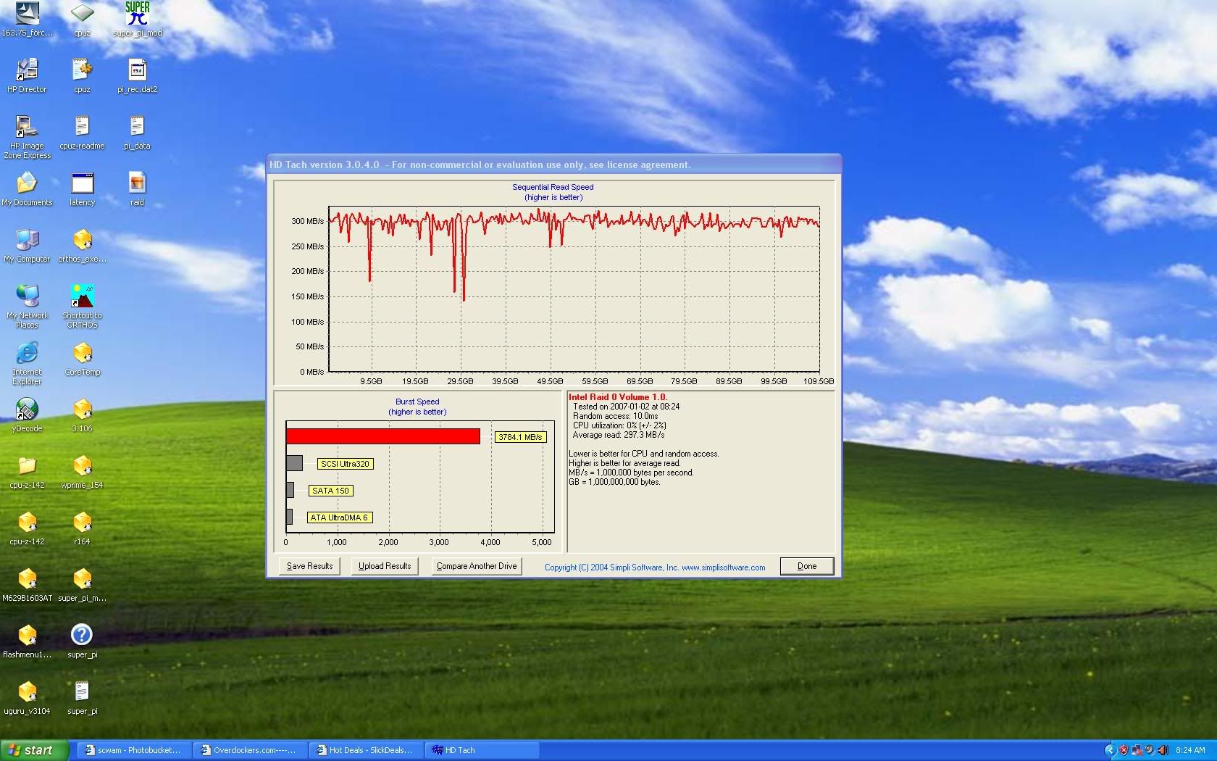
Task: Select the cpuz-readme text file
Action: coord(82,132)
